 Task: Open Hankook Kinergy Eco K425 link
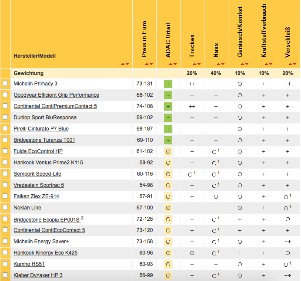(x=46, y=253)
